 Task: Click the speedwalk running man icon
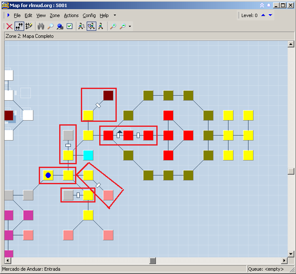[x=81, y=26]
